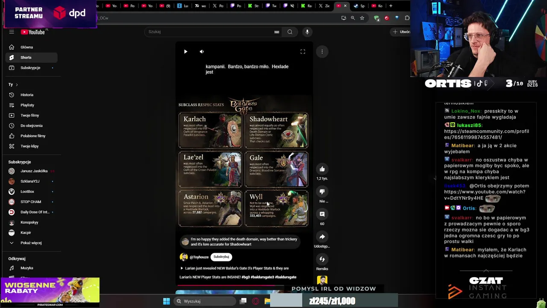
Task: Open Muzyka under Odkrywaj
Action: pyautogui.click(x=32, y=268)
